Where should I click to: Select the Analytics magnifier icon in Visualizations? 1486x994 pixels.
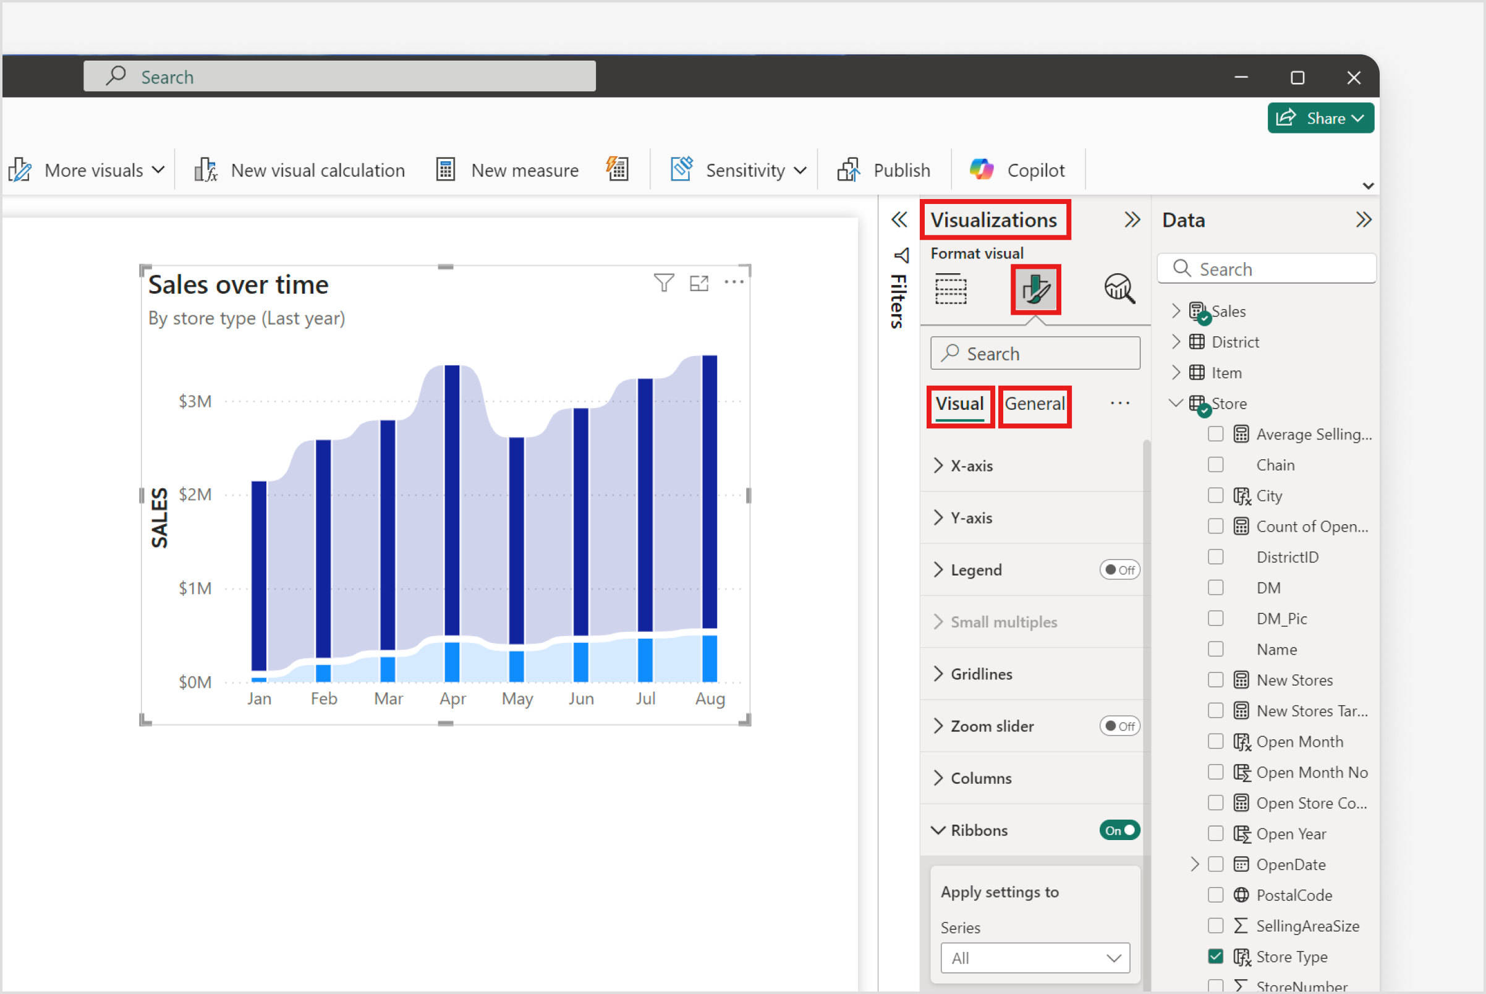(x=1119, y=289)
